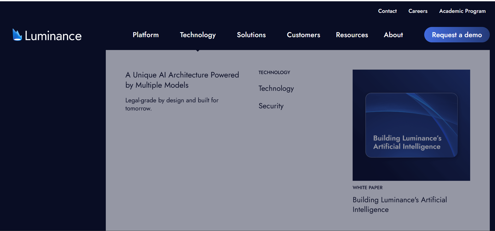Open the Contact page link
The image size is (495, 231).
[x=387, y=11]
